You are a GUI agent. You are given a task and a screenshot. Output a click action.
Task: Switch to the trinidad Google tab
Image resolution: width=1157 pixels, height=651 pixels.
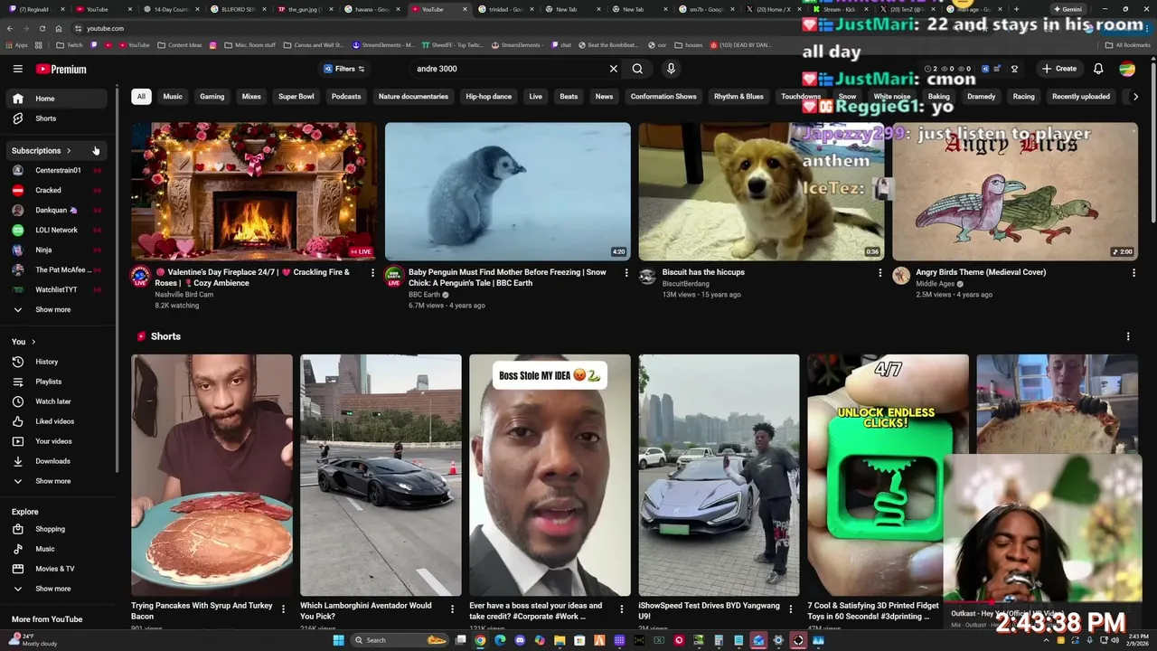[504, 9]
